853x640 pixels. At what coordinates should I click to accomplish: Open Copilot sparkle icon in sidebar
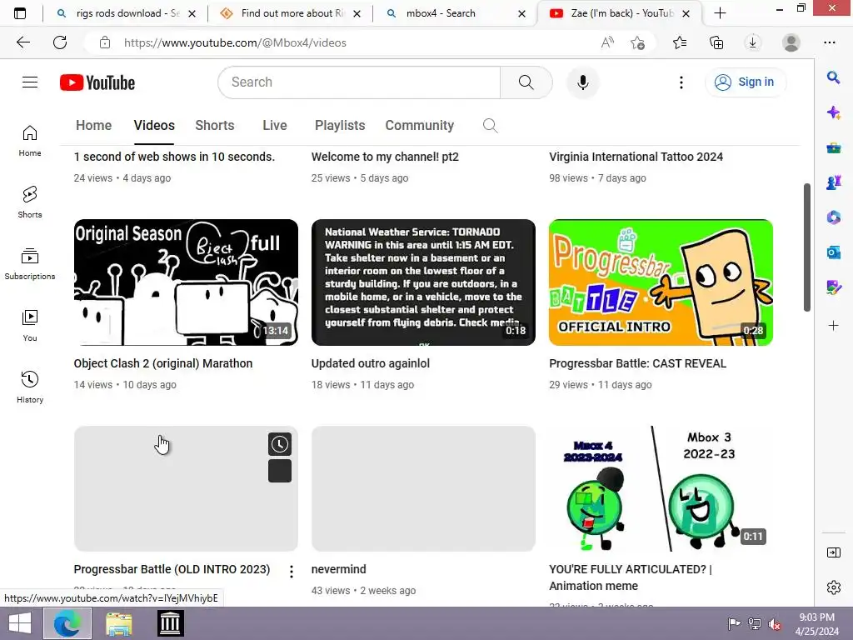(x=833, y=112)
